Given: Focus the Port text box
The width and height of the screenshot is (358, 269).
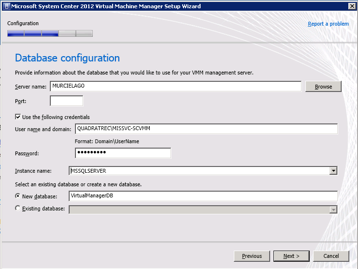Looking at the screenshot, I should click(67, 101).
